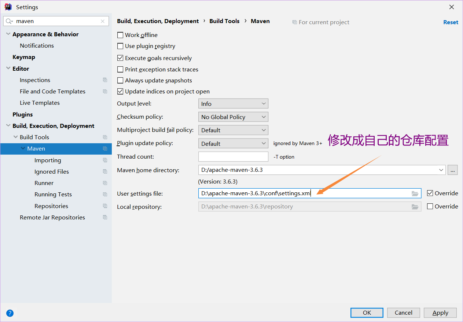
Task: Click the help question mark icon
Action: coord(10,313)
